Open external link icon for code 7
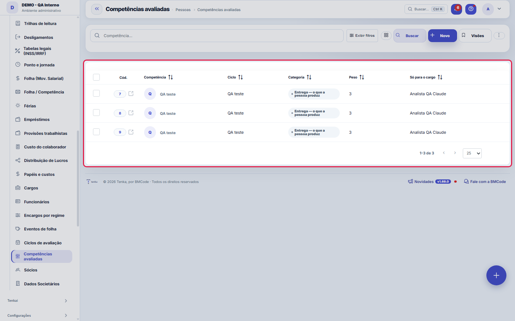This screenshot has width=515, height=321. pos(131,94)
